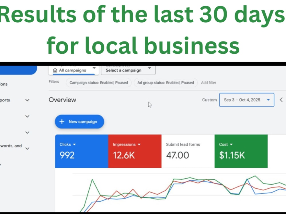Expand the sidebar chevron between the 'ports' and 'words, and' chevrons, below 'ports'
Viewport: 286px width, 214px height.
click(x=27, y=116)
